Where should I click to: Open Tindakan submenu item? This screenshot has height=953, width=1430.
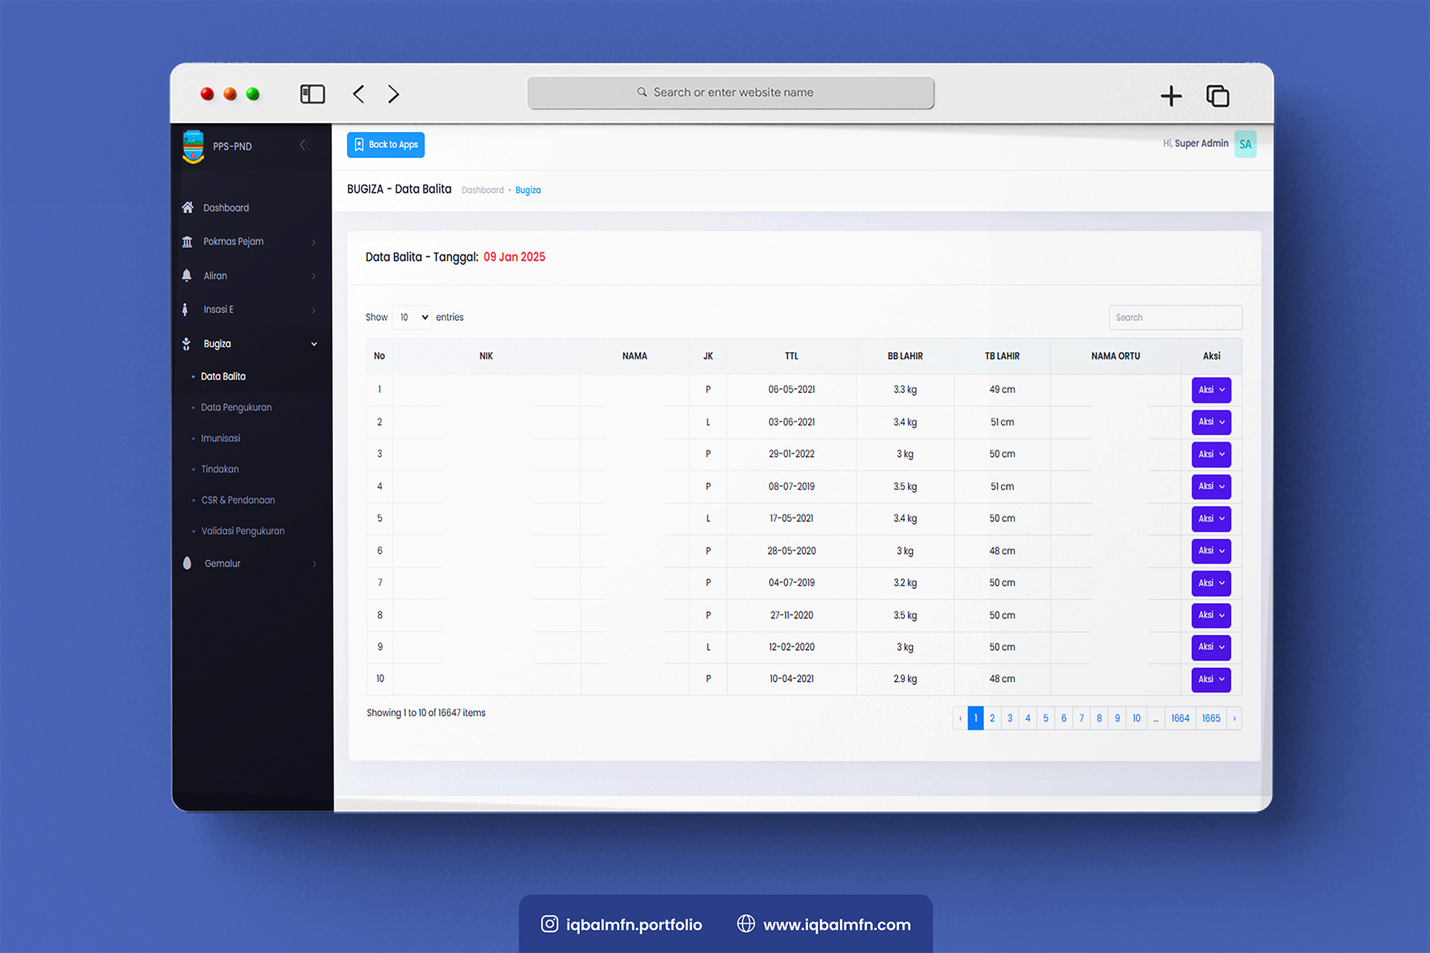click(220, 469)
